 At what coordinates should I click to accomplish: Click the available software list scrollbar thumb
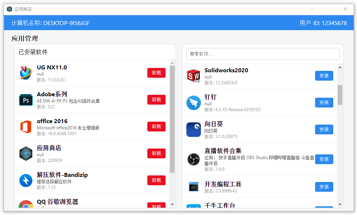tap(340, 95)
